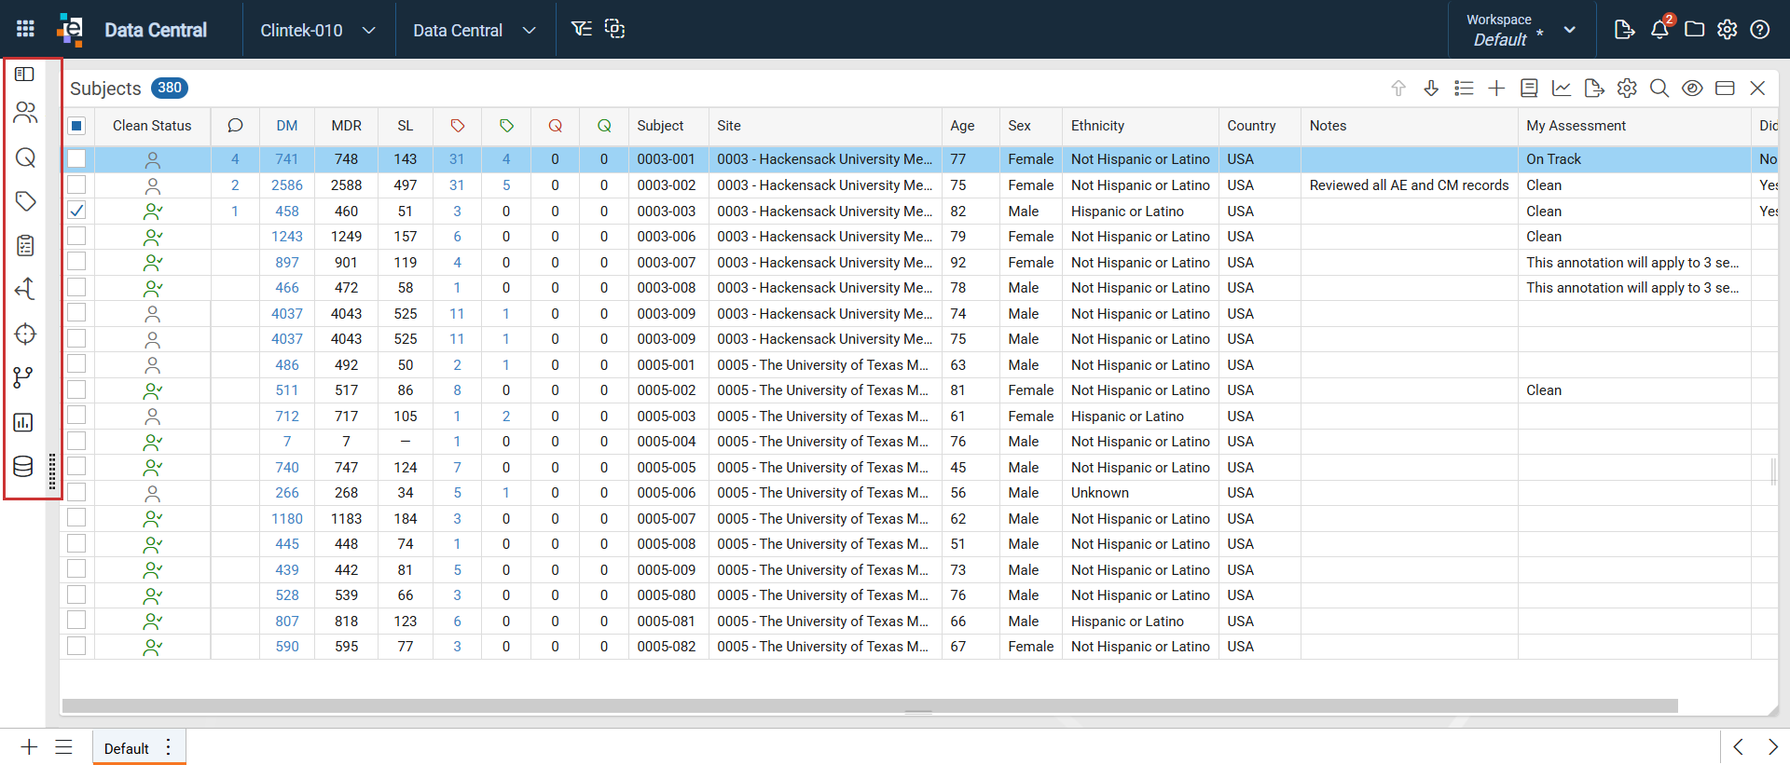Image resolution: width=1790 pixels, height=765 pixels.
Task: Open DM link 741
Action: tap(287, 159)
